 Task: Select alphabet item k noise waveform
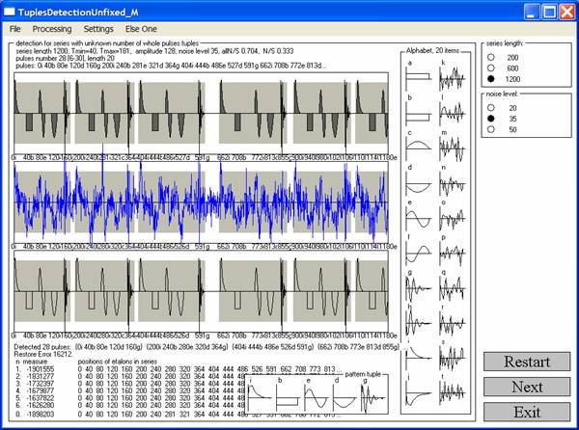tap(452, 78)
